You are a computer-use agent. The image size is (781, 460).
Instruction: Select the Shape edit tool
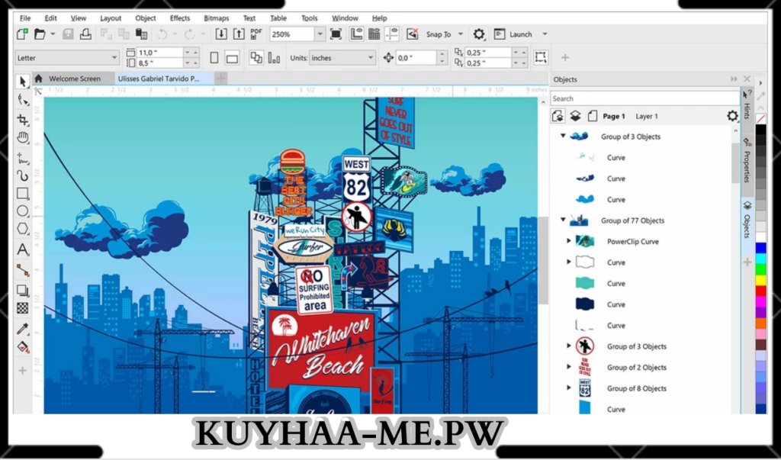[x=22, y=100]
